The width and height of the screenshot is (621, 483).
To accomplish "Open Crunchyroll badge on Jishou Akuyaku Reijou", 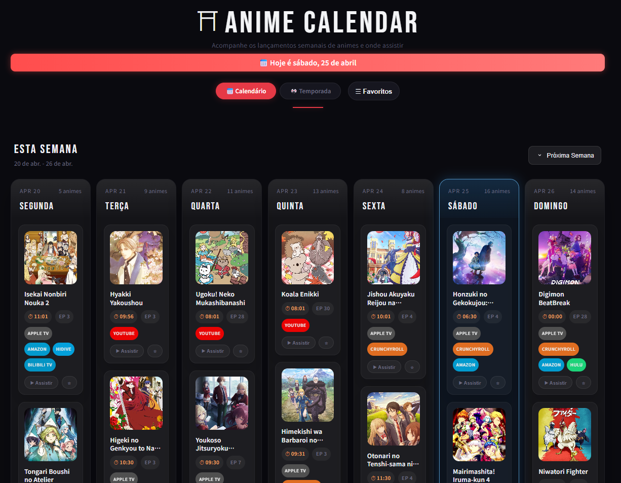I will point(387,349).
